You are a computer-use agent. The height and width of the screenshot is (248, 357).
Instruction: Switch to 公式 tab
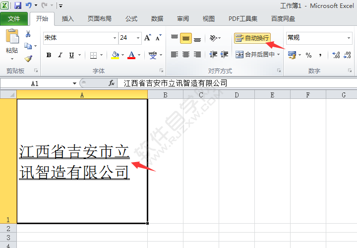click(x=131, y=19)
